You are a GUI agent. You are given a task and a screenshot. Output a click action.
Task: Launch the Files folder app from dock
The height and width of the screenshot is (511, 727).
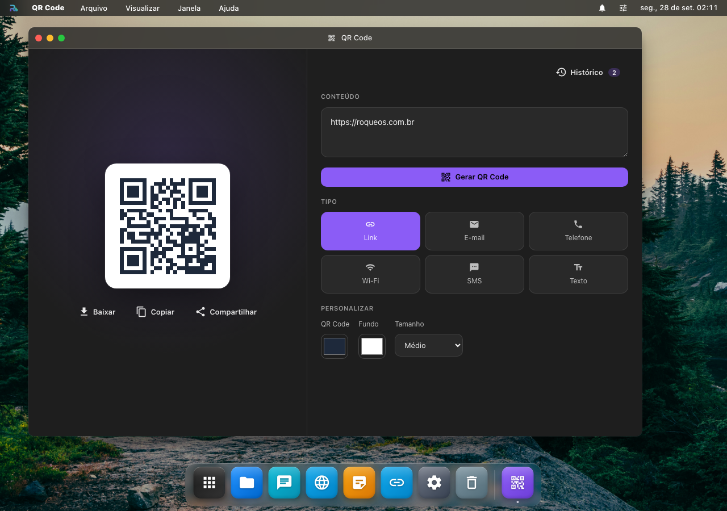247,483
